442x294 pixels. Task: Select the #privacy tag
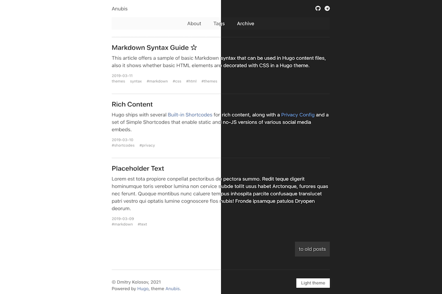[x=147, y=146]
